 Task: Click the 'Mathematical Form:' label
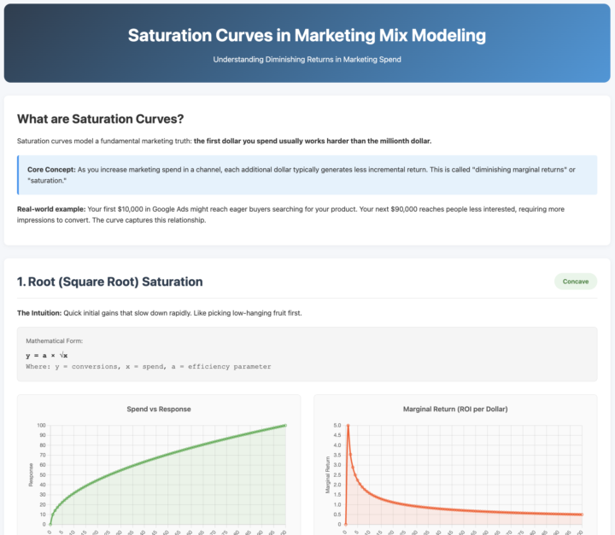(54, 341)
